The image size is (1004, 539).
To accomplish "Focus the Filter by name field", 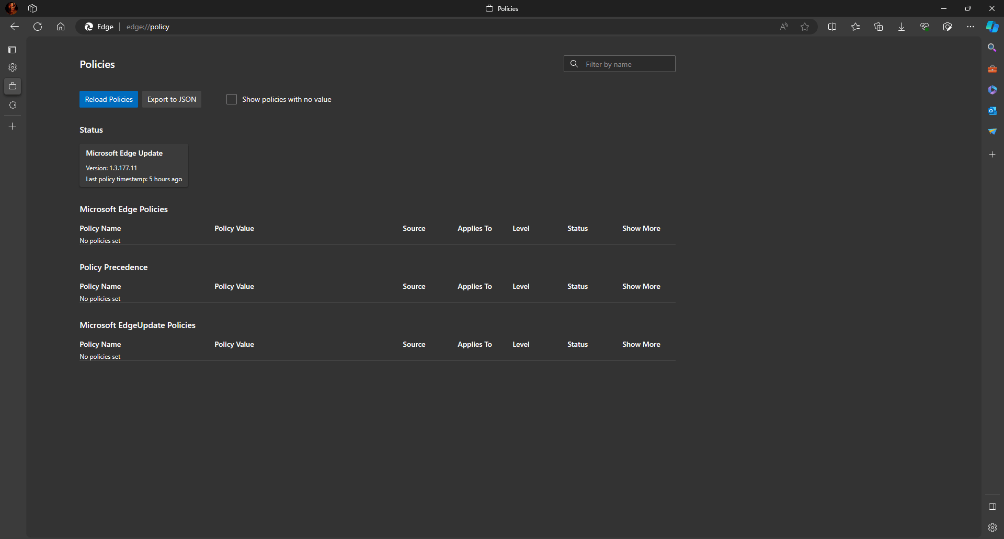I will 620,64.
